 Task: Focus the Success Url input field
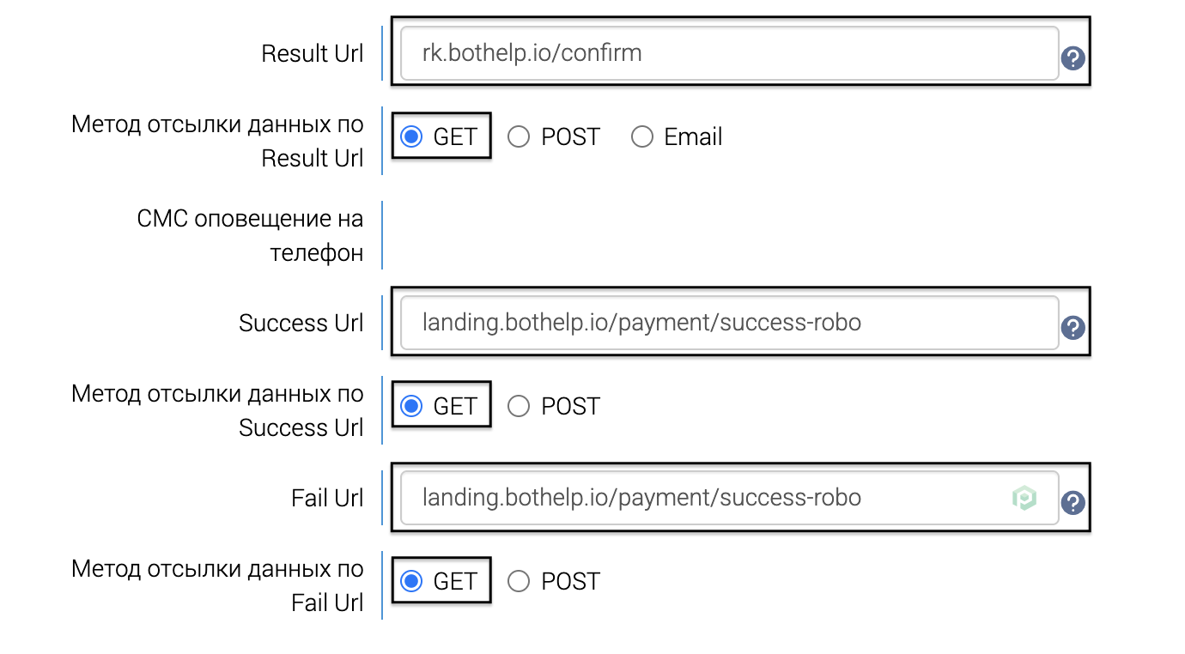click(728, 323)
